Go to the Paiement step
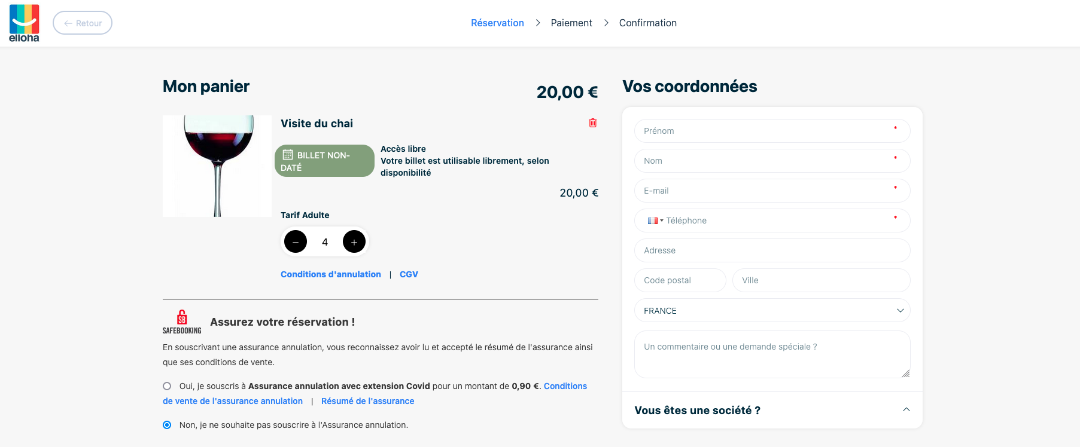The width and height of the screenshot is (1080, 447). coord(571,23)
